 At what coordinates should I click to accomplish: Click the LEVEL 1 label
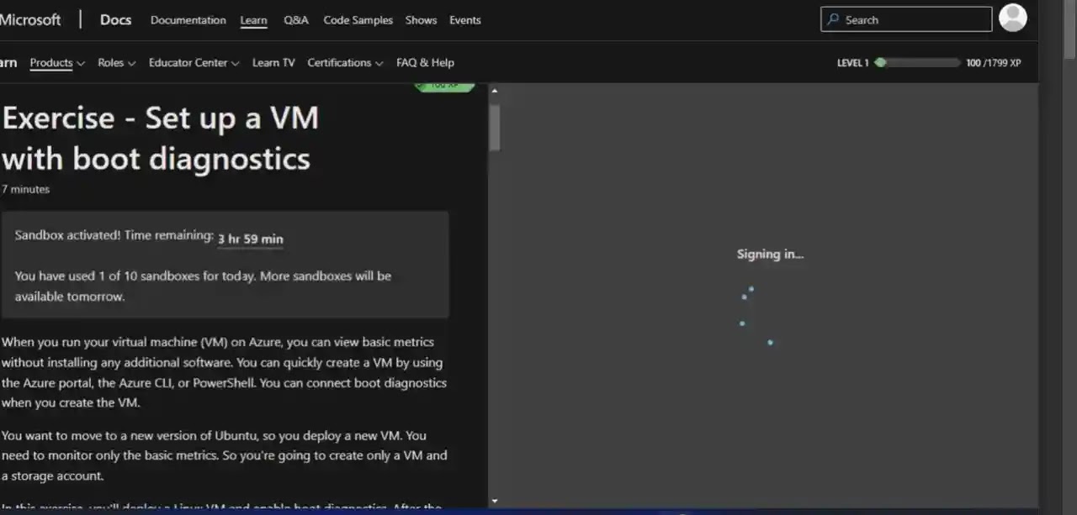click(852, 63)
